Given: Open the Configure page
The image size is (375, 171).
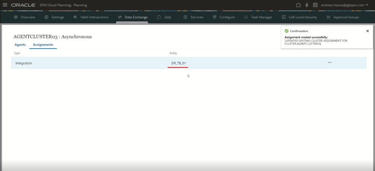Looking at the screenshot, I should point(224,17).
